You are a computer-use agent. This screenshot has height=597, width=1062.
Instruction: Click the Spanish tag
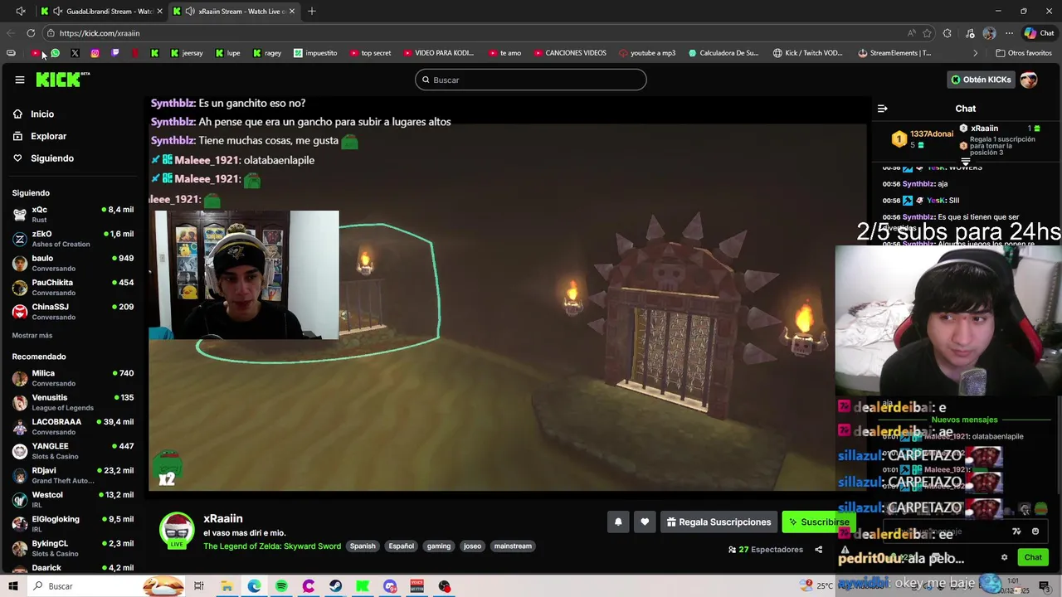363,546
